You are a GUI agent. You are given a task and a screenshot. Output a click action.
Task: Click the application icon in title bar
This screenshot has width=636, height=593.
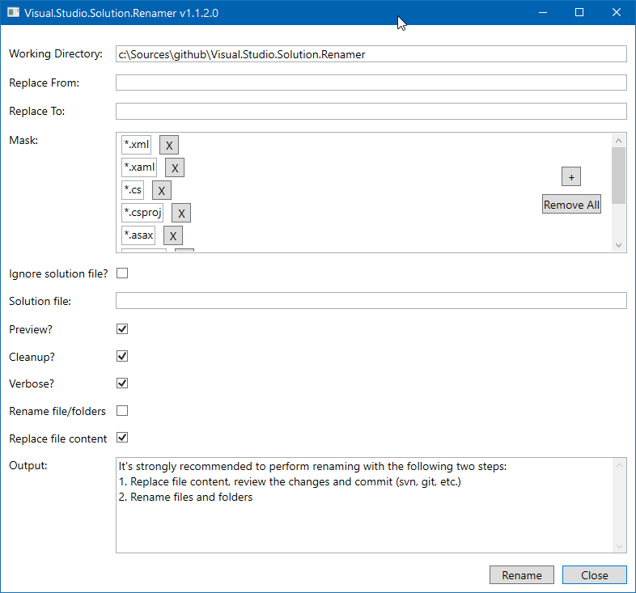pos(13,13)
